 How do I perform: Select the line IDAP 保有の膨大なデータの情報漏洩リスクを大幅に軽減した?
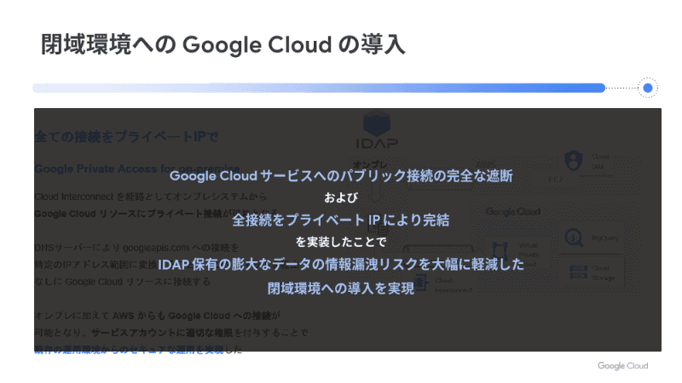click(341, 265)
